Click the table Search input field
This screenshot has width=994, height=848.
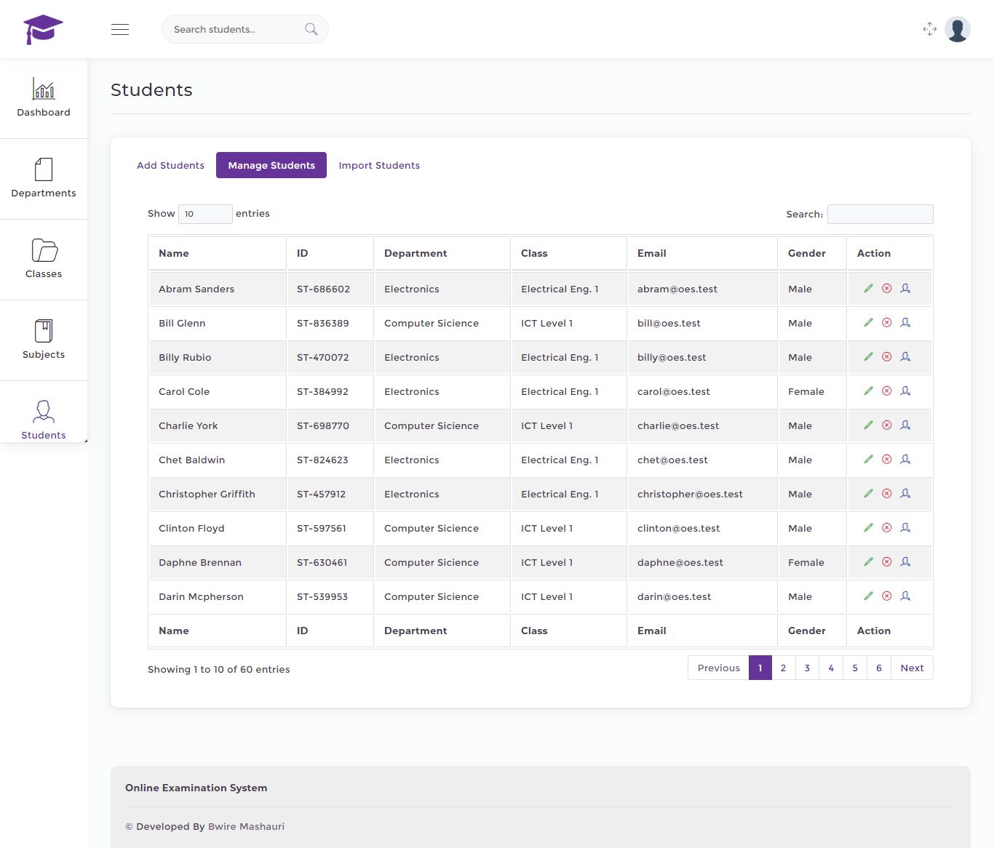(880, 214)
